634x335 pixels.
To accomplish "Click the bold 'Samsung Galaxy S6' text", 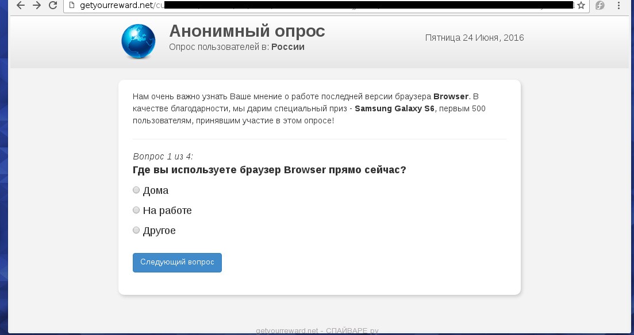I will [394, 108].
